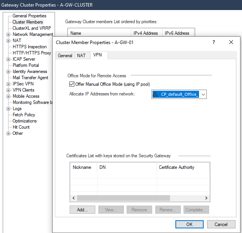Image resolution: width=242 pixels, height=233 pixels.
Task: Expand the Logs tree node
Action: 9,109
